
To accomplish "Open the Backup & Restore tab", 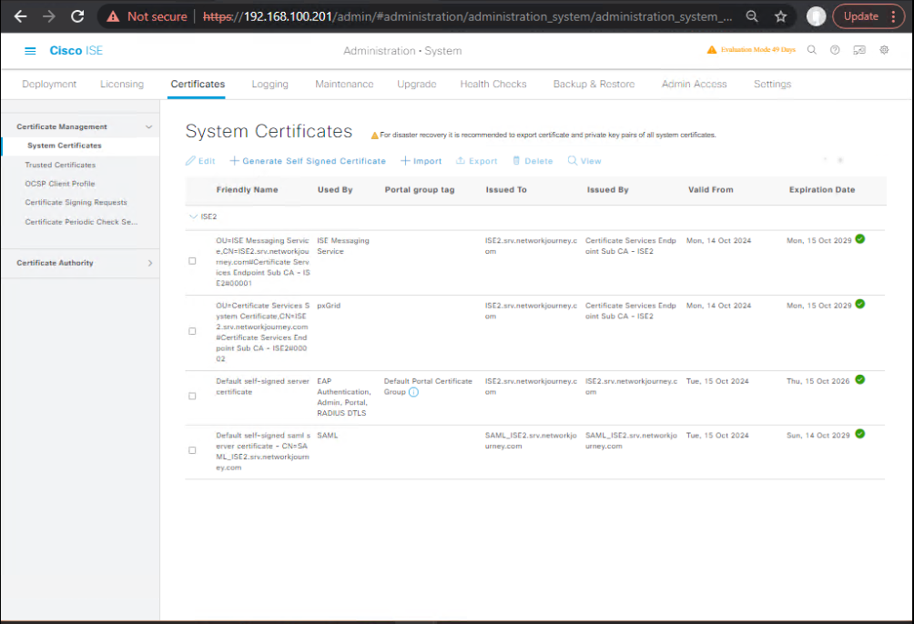I will 594,84.
